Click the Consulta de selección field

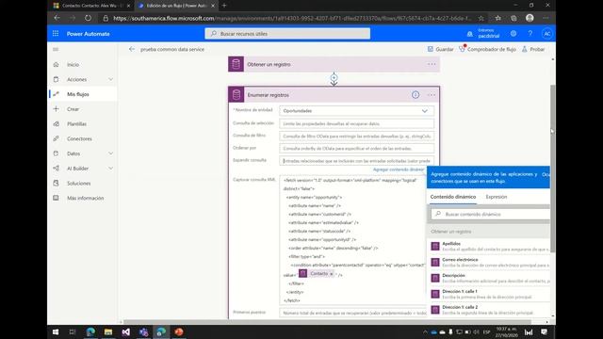point(357,123)
